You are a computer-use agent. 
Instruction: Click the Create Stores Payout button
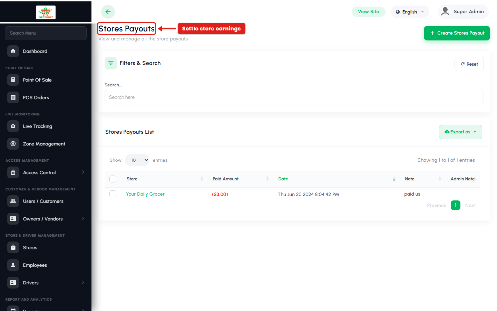pyautogui.click(x=457, y=33)
